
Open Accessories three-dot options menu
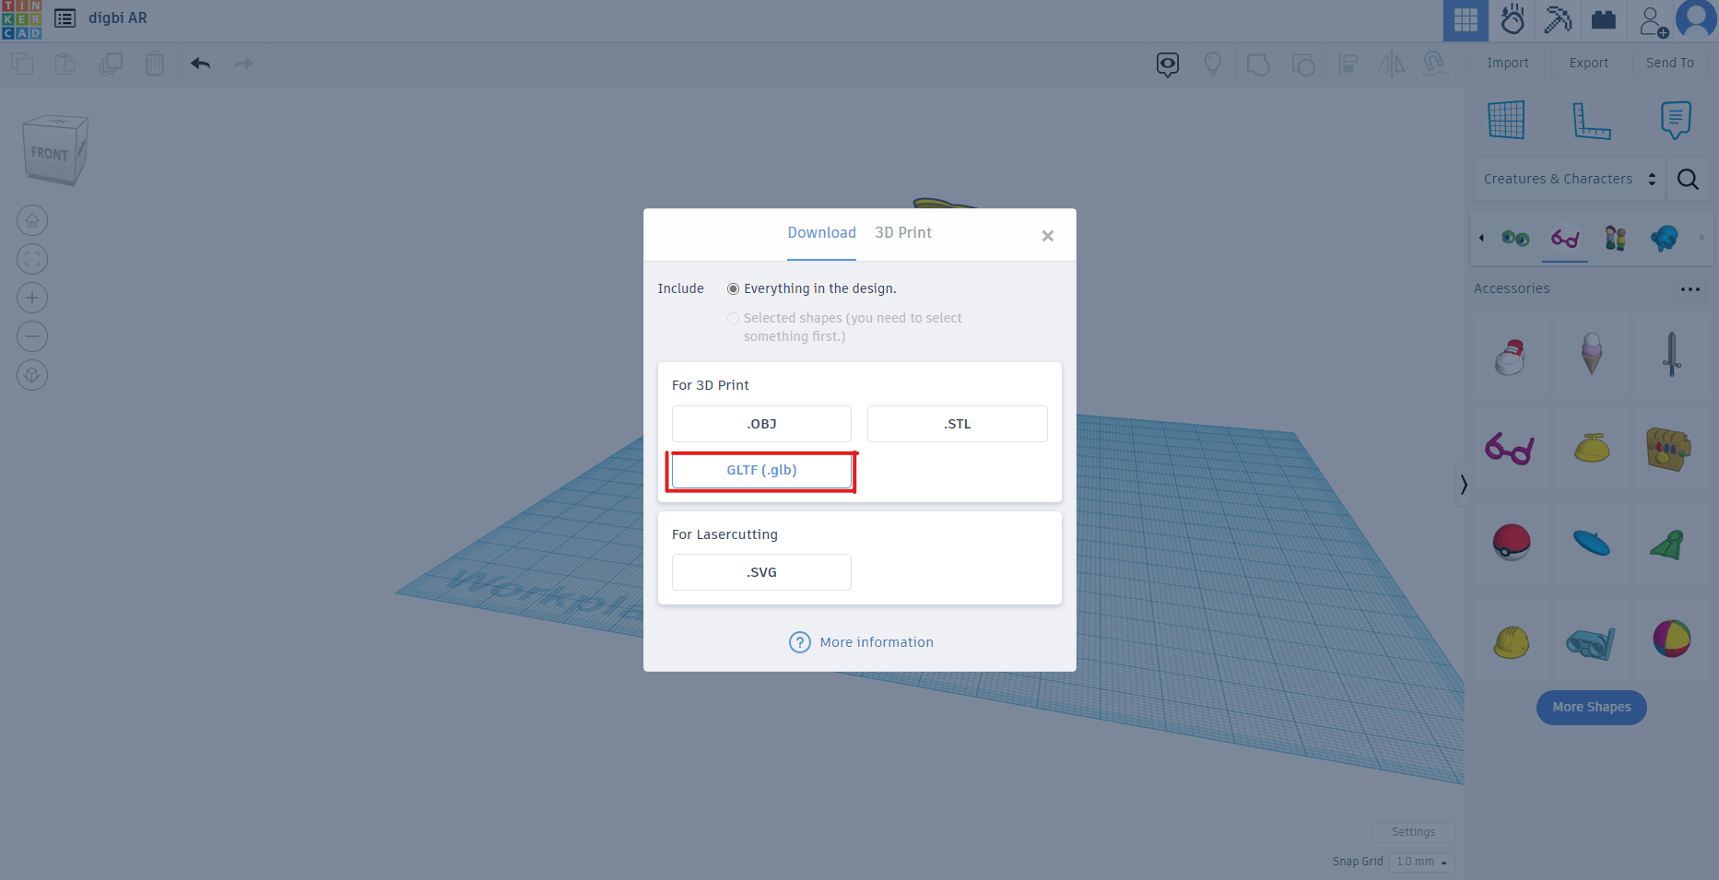(x=1690, y=289)
